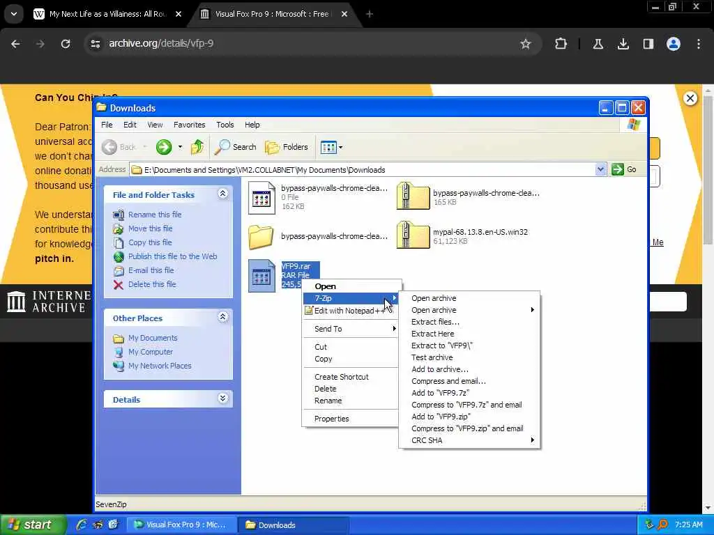Viewport: 714px width, 535px height.
Task: Click Copy this file task
Action: (x=150, y=242)
